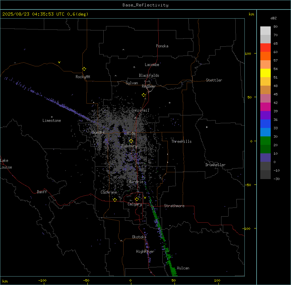Click the Banff city label
The image size is (291, 285).
click(x=42, y=192)
